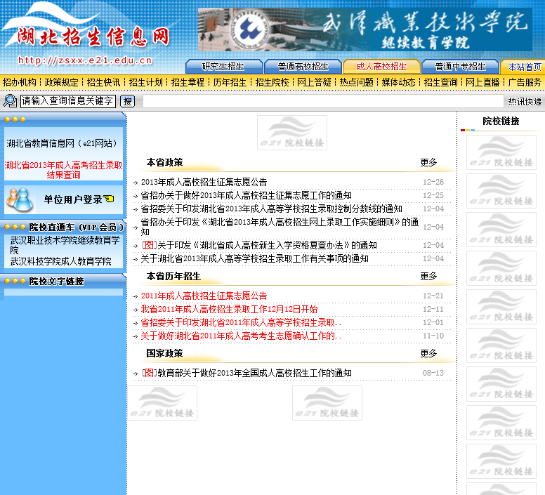Click 更多 next to 本省政策
The width and height of the screenshot is (545, 495).
coord(428,162)
